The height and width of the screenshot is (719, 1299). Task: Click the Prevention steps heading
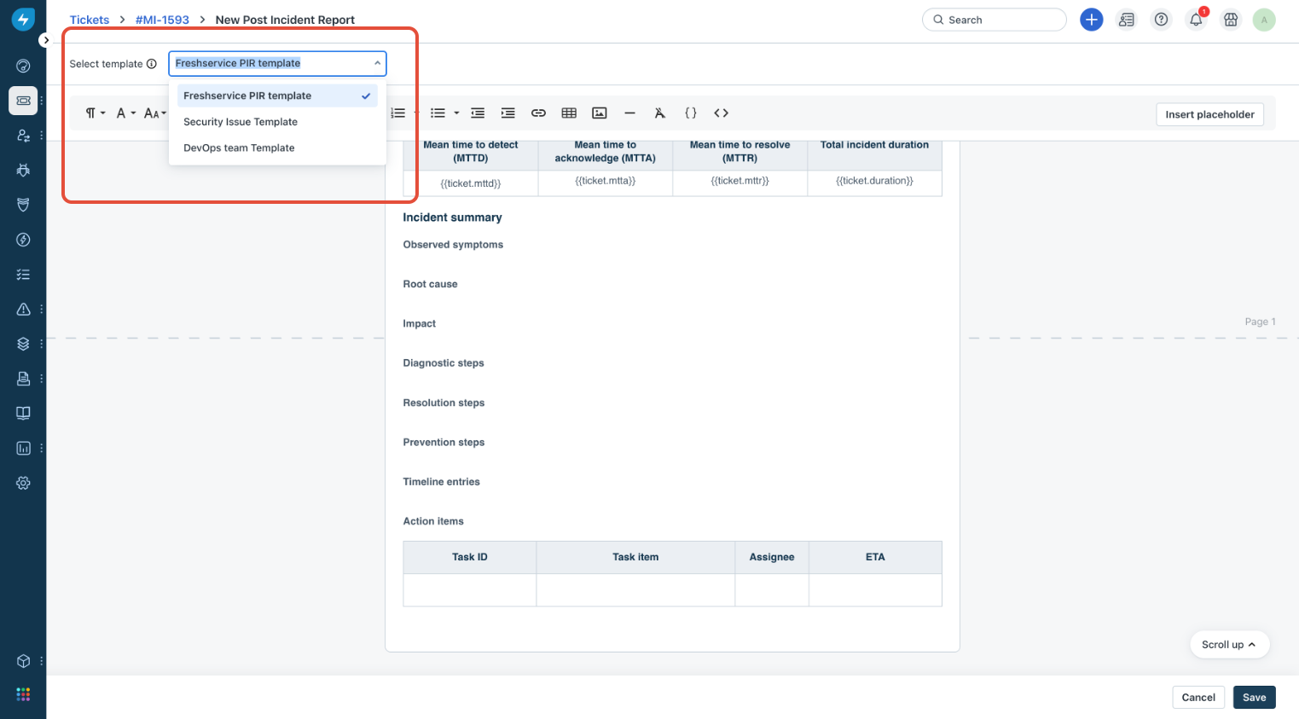[444, 442]
